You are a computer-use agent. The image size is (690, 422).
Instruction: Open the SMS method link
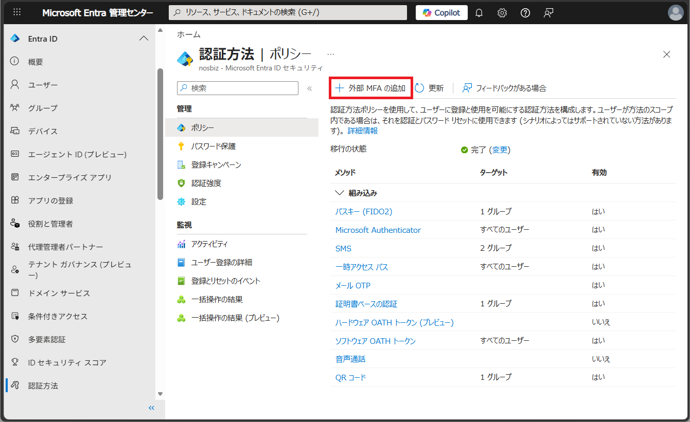[343, 248]
